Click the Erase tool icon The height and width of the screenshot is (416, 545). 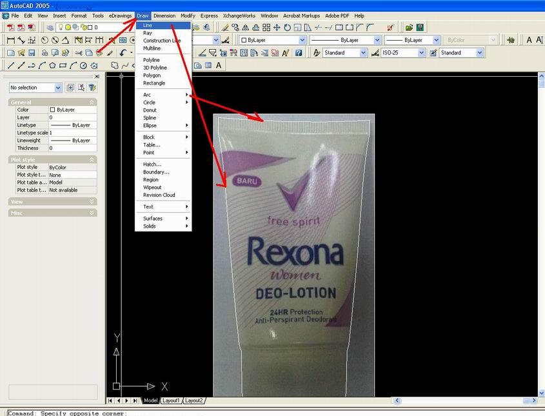[225, 27]
